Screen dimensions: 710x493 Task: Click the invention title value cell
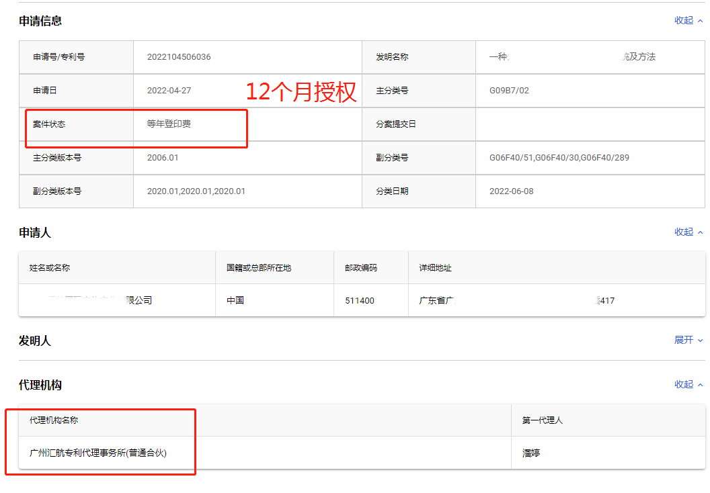(590, 57)
